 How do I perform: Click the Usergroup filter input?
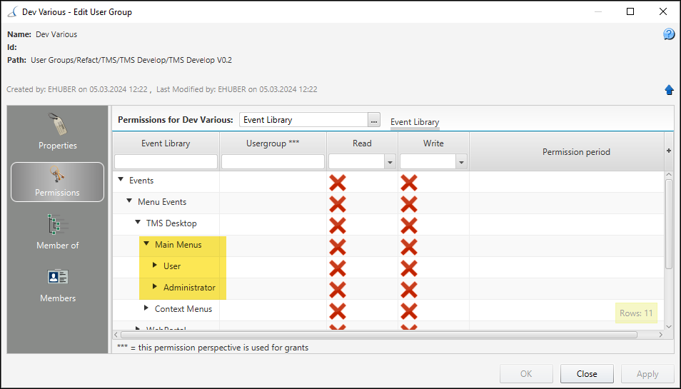tap(273, 161)
